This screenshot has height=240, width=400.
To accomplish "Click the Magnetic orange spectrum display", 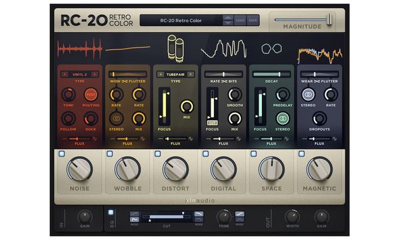I will point(320,55).
